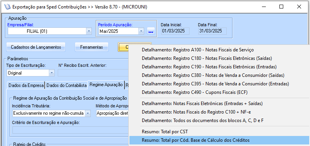Viewport: 310px width, 146px height.
Task: Expand the Empresa/Filial dropdown
Action: (89, 31)
